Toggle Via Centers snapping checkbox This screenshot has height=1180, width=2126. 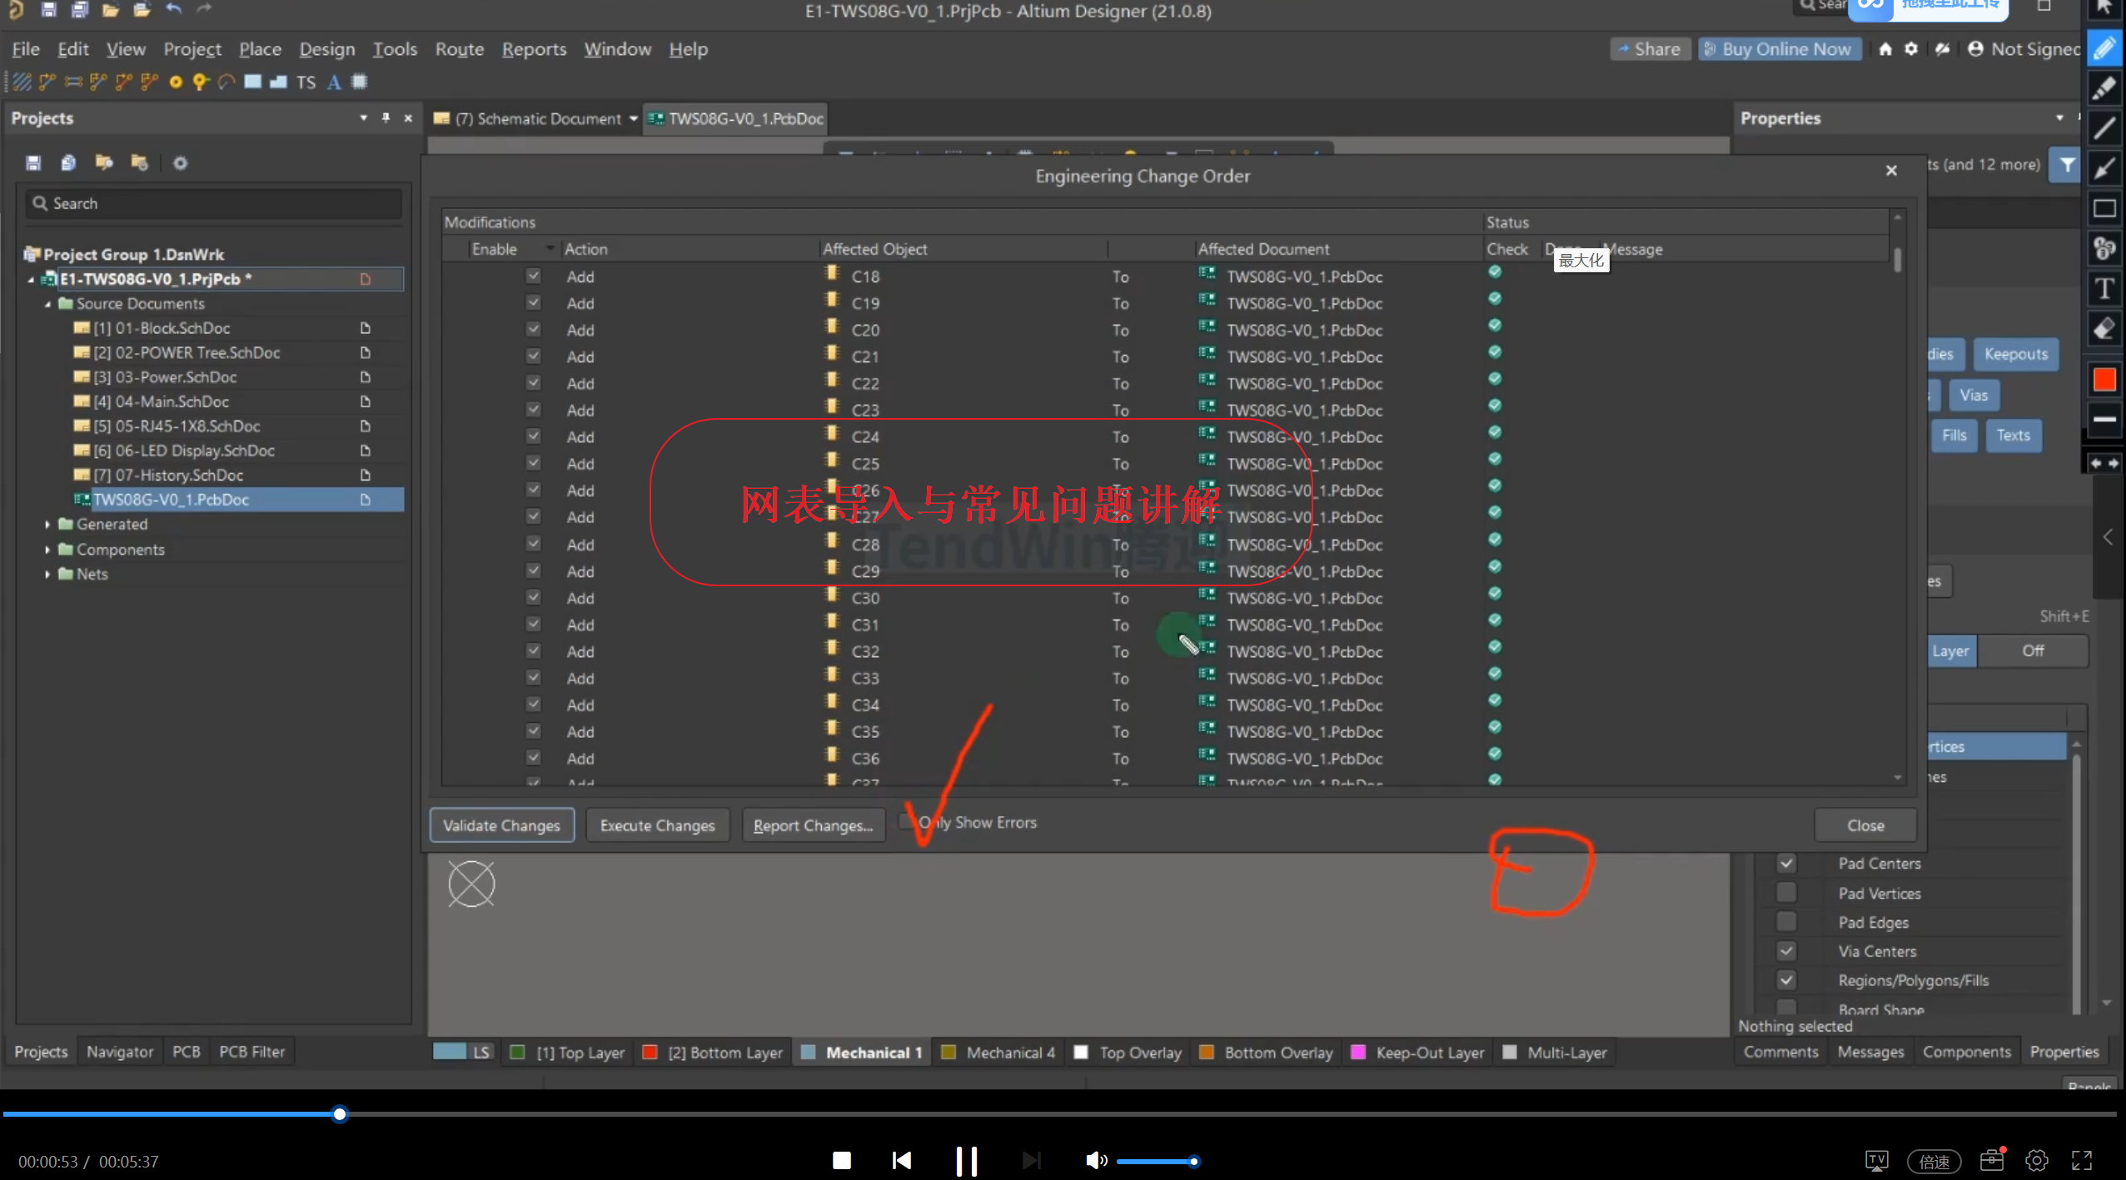pos(1786,951)
